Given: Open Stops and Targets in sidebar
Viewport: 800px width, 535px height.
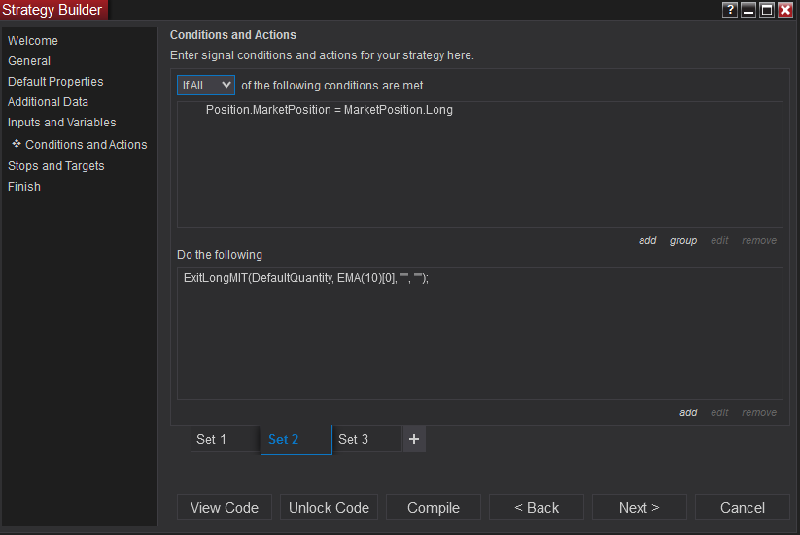Looking at the screenshot, I should pos(55,166).
